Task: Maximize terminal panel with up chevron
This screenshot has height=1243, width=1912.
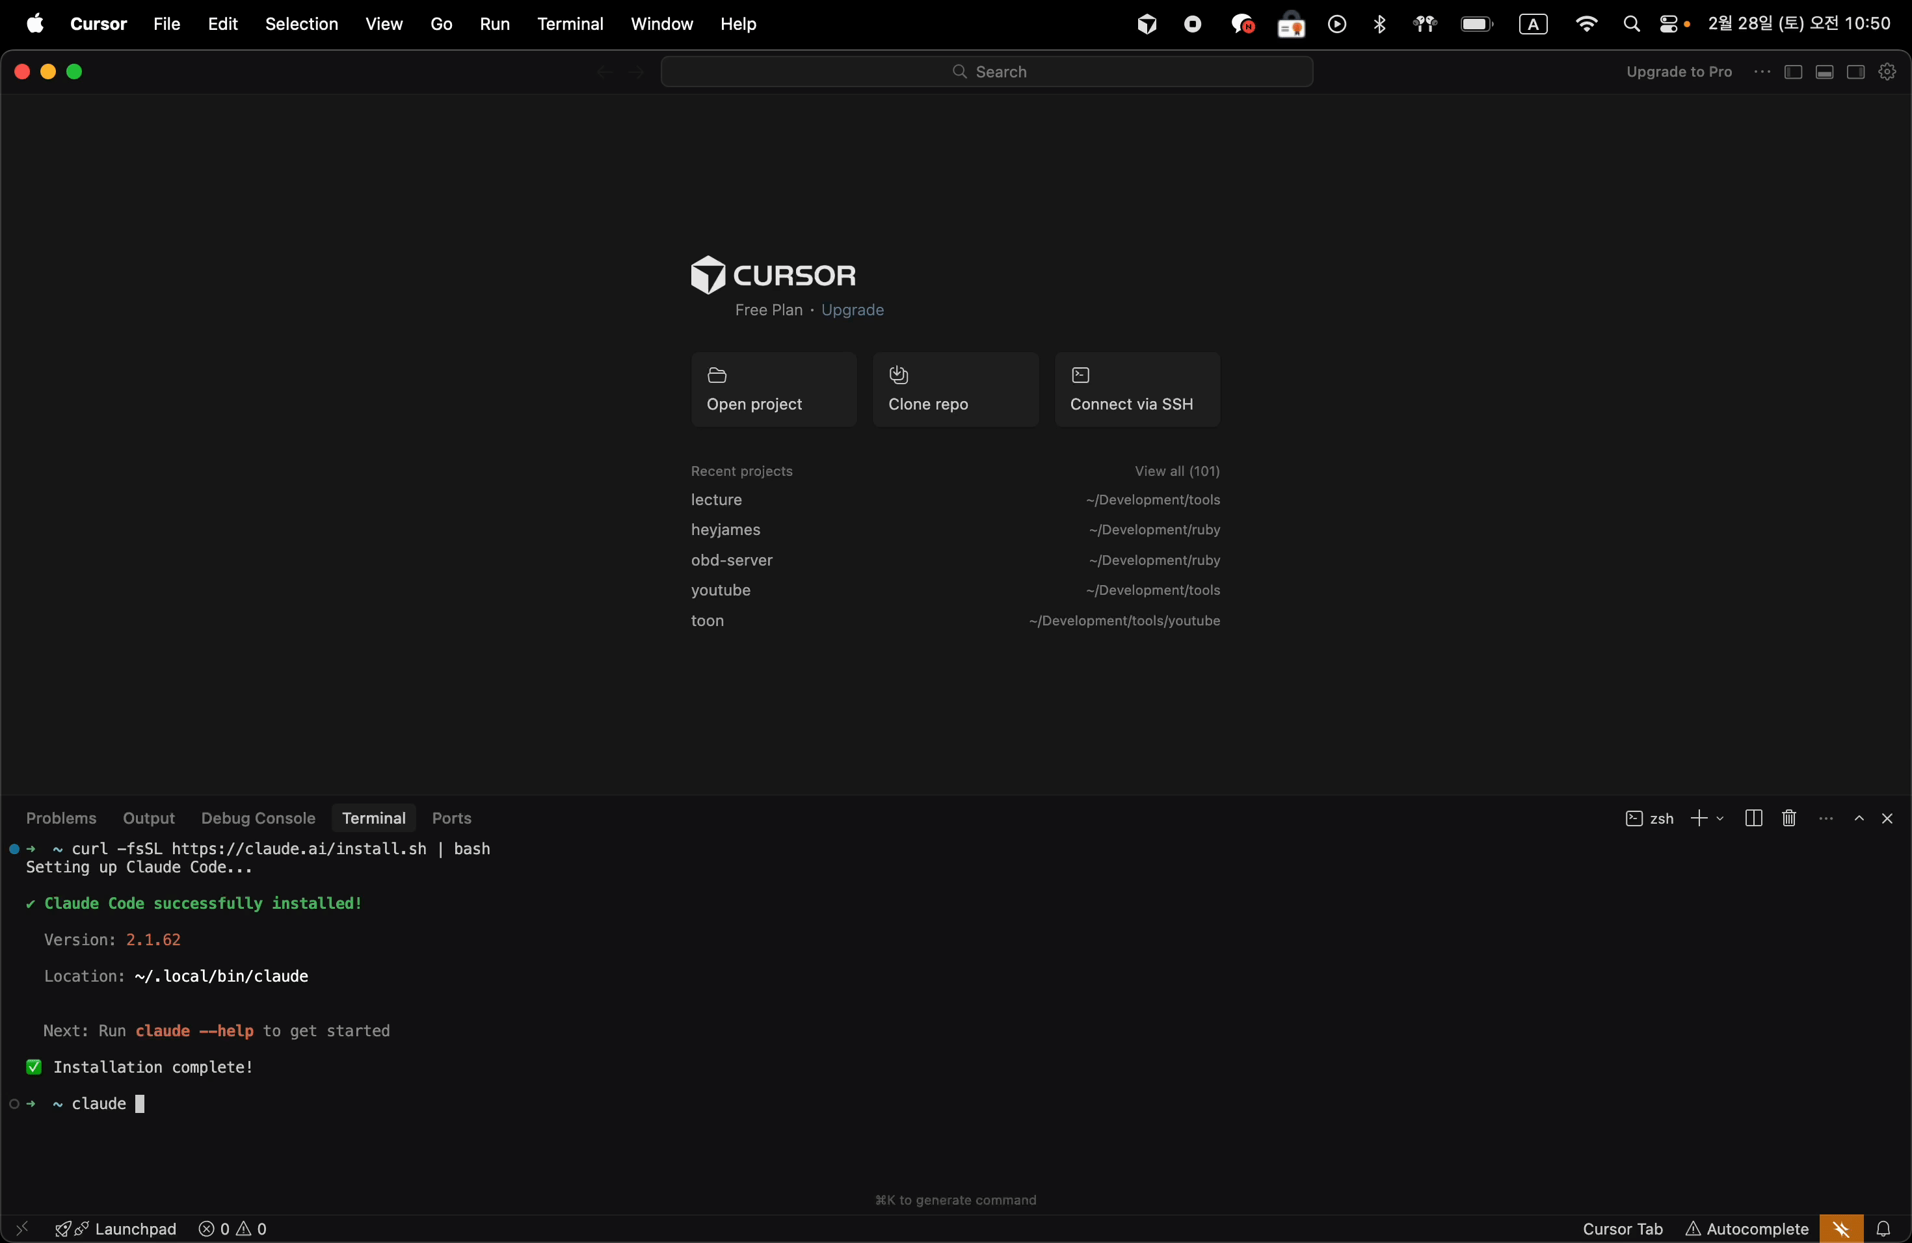Action: (1859, 818)
